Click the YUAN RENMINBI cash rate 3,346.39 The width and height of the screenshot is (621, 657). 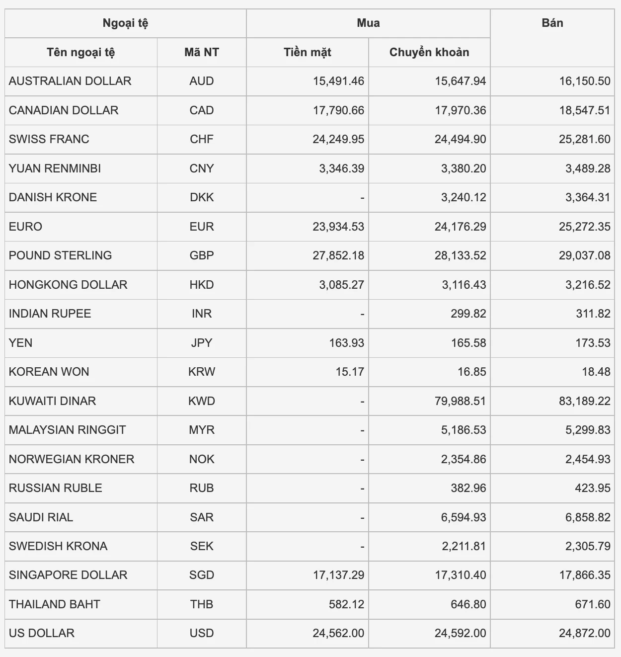[x=341, y=168]
